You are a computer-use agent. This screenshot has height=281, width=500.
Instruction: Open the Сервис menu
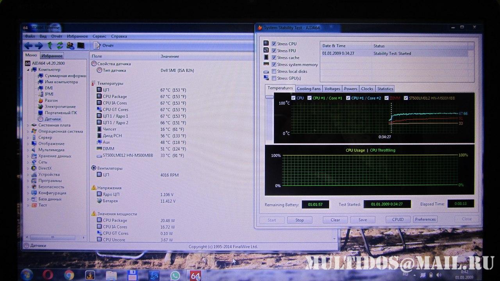coord(99,36)
